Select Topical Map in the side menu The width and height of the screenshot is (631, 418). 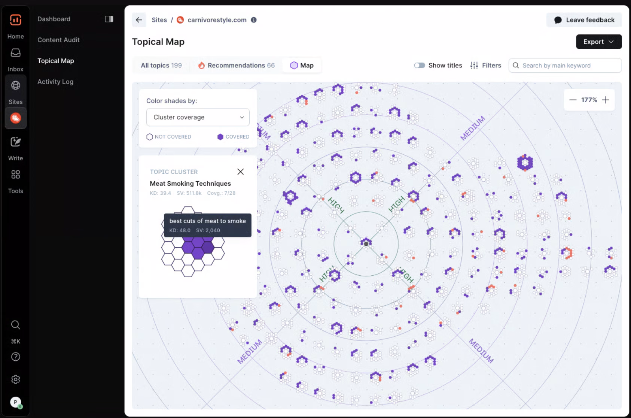56,61
